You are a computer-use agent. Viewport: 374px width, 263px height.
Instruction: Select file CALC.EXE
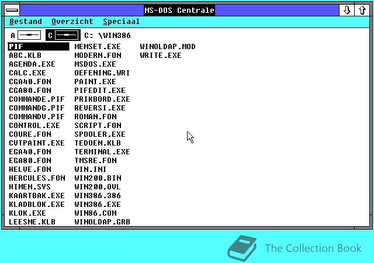pos(27,73)
